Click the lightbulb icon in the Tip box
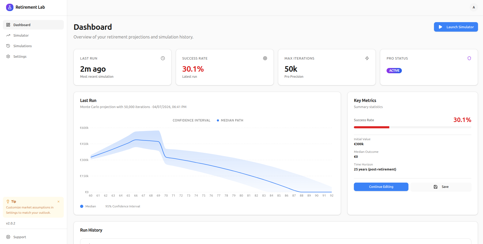The height and width of the screenshot is (244, 483). (x=8, y=202)
